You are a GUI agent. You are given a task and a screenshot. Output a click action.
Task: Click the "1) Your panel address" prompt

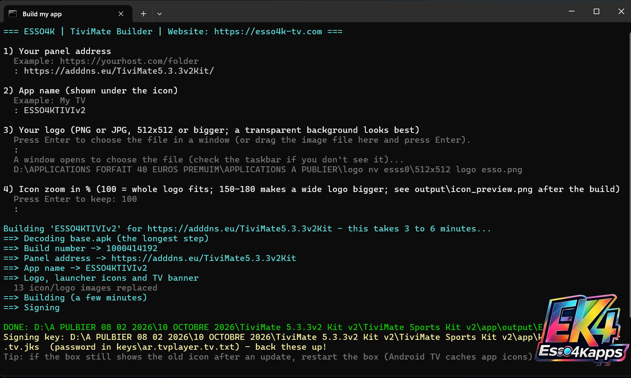pos(57,51)
